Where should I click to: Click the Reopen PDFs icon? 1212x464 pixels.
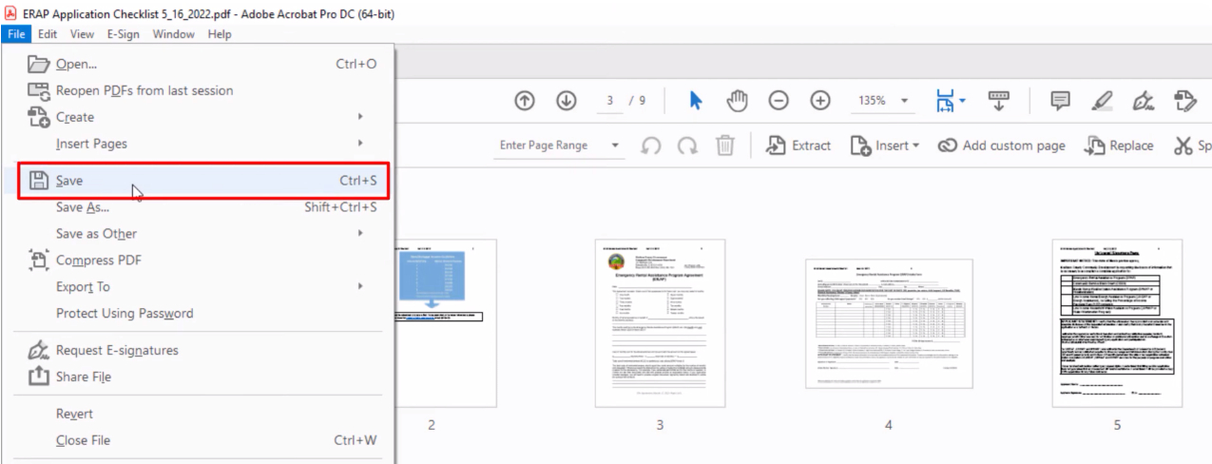tap(38, 90)
